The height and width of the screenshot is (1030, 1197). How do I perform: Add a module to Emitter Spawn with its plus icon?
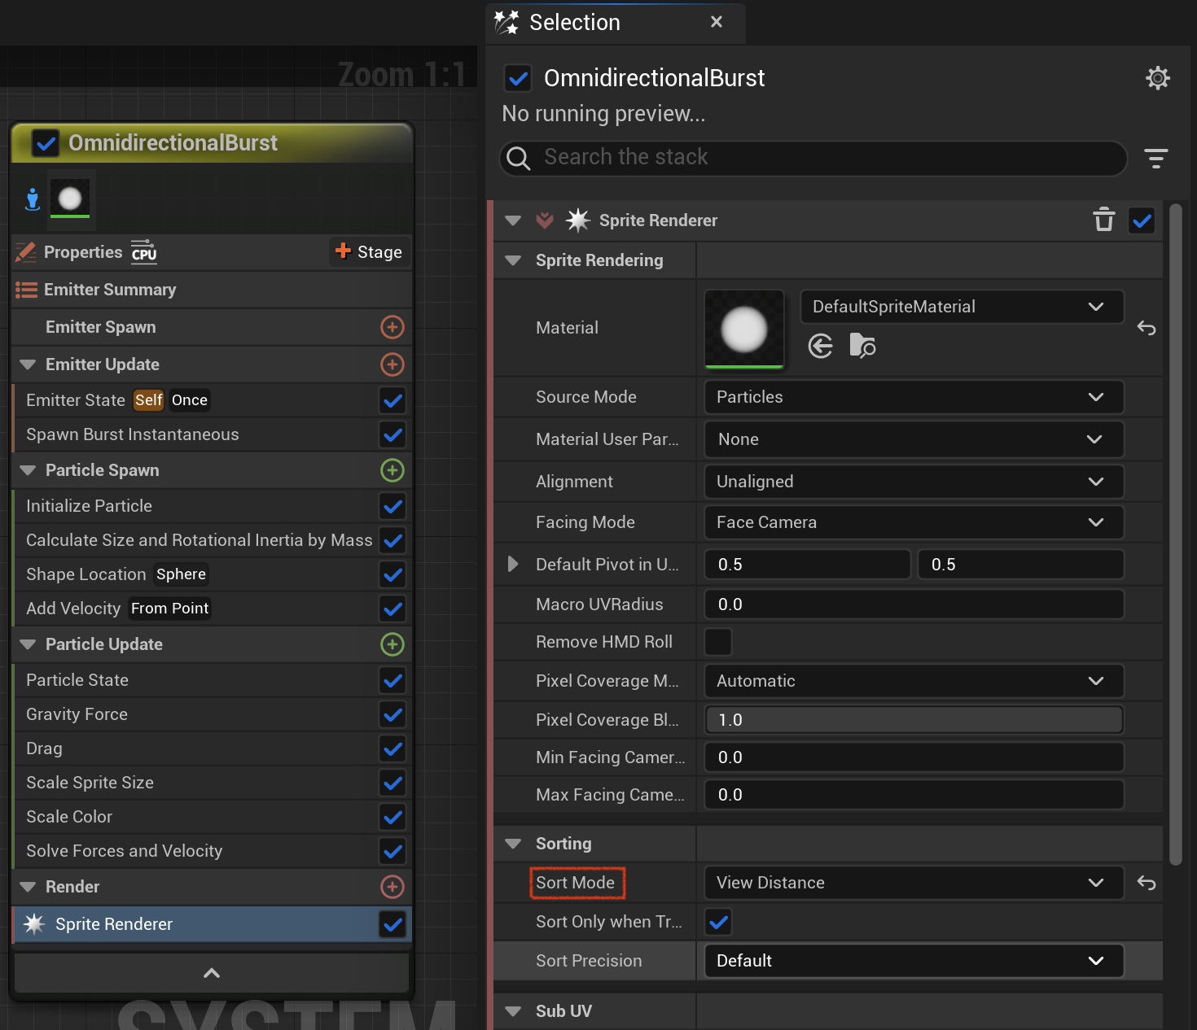pos(392,327)
